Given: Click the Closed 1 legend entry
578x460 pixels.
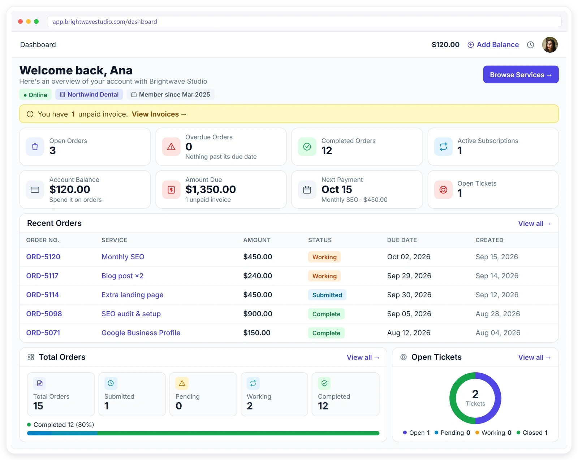Looking at the screenshot, I should [x=532, y=433].
